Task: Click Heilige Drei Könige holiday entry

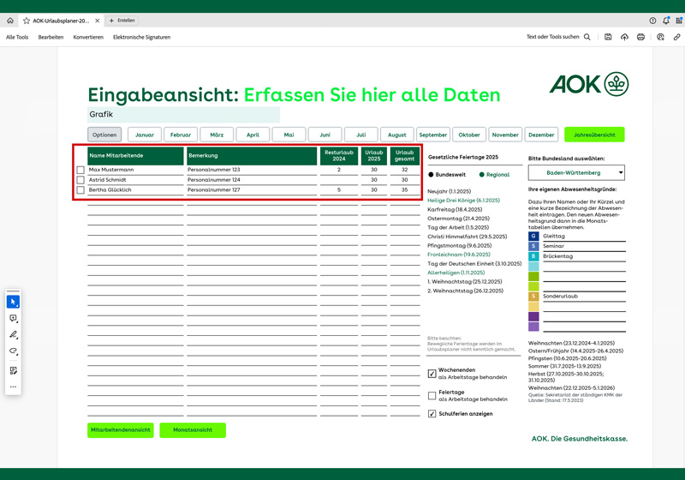Action: [463, 201]
